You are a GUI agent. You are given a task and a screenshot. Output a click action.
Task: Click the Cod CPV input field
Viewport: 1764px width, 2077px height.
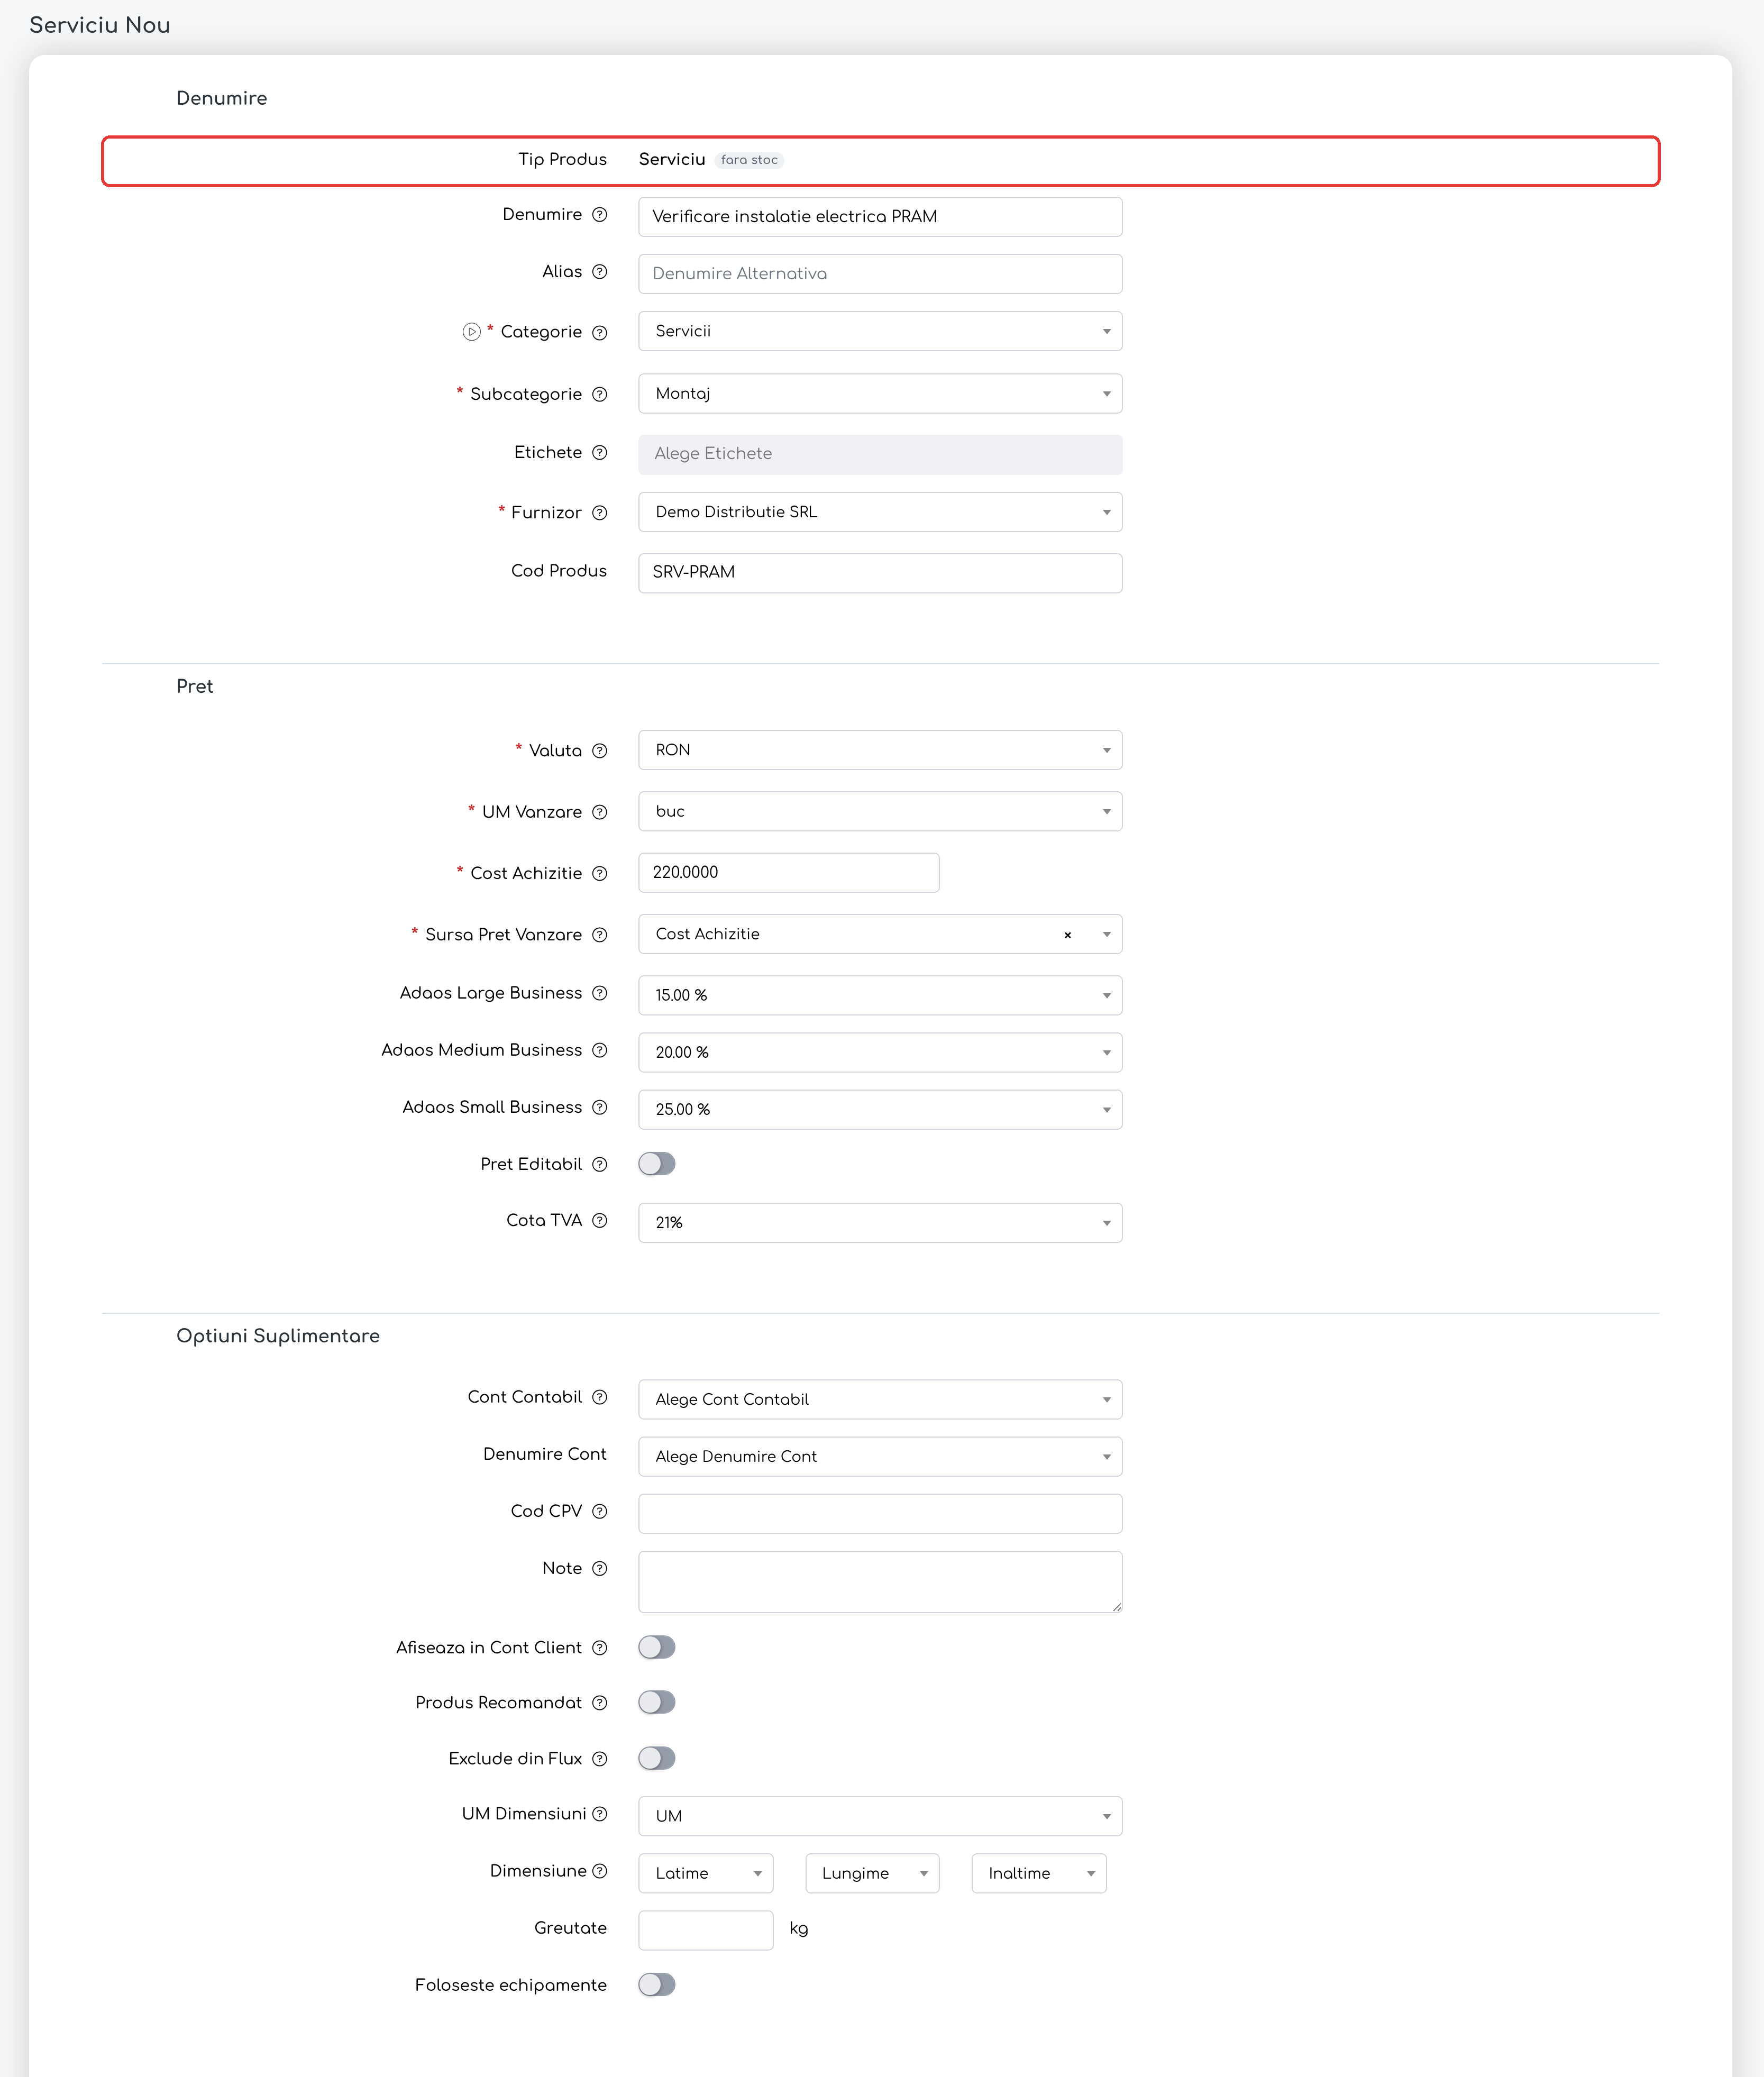[880, 1513]
